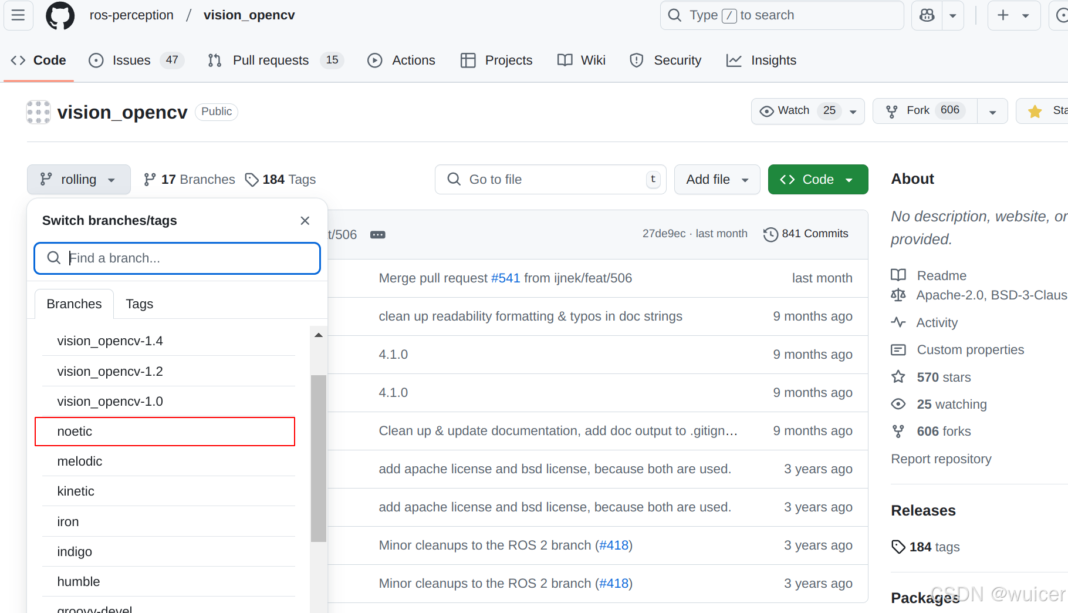Image resolution: width=1068 pixels, height=613 pixels.
Task: Expand commit message ellipsis button
Action: pos(378,235)
